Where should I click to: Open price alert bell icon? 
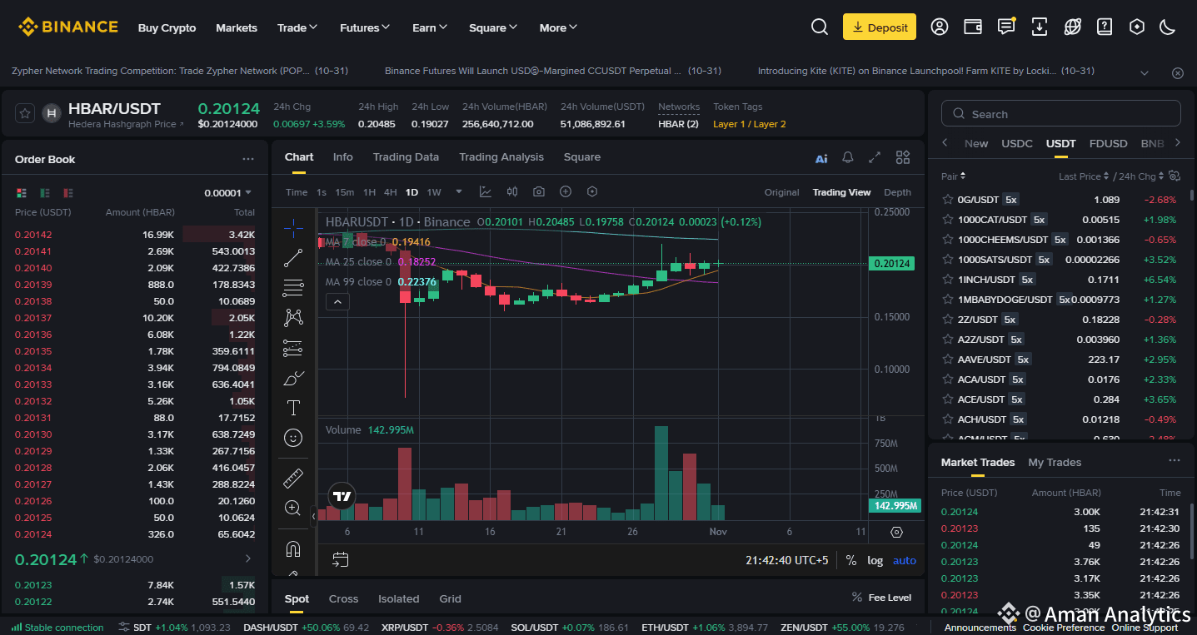pos(848,157)
